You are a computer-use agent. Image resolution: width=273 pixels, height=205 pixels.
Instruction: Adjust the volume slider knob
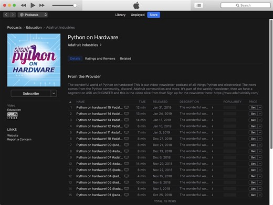pyautogui.click(x=75, y=5)
